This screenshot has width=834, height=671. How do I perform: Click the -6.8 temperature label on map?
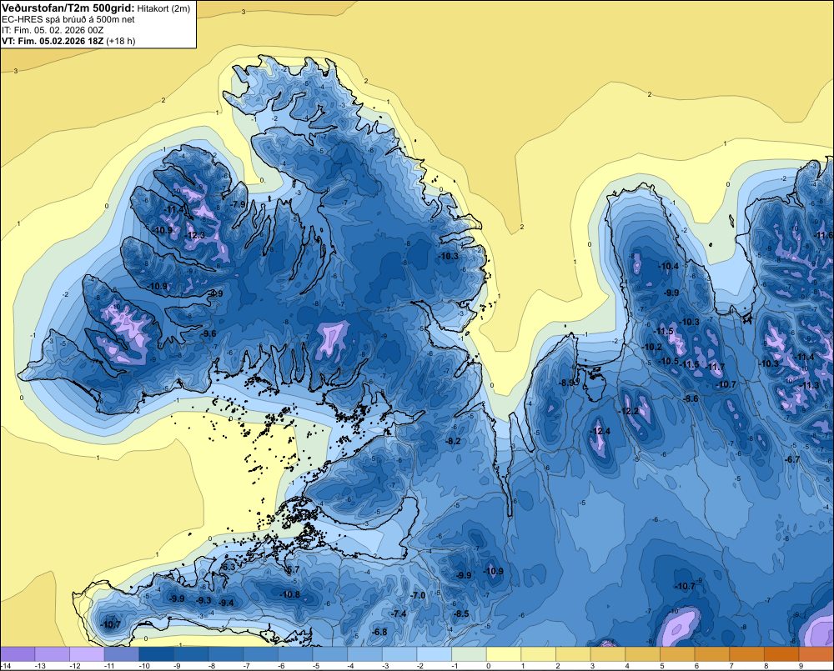(x=379, y=632)
